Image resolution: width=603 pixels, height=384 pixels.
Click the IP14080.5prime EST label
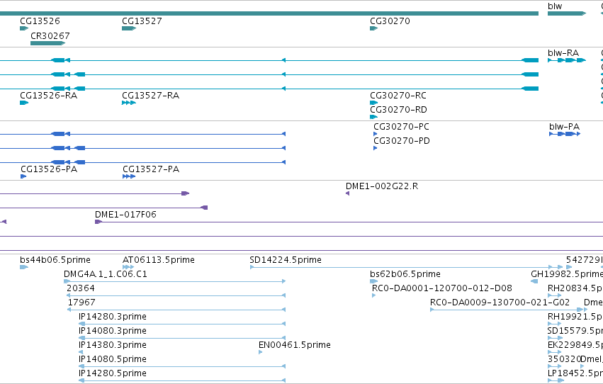tap(112, 359)
